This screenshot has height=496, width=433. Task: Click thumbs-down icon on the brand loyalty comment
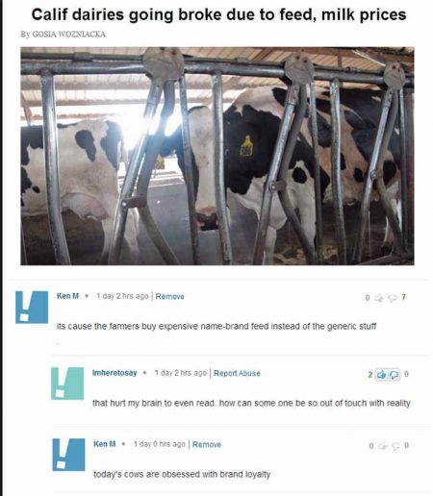(x=395, y=446)
